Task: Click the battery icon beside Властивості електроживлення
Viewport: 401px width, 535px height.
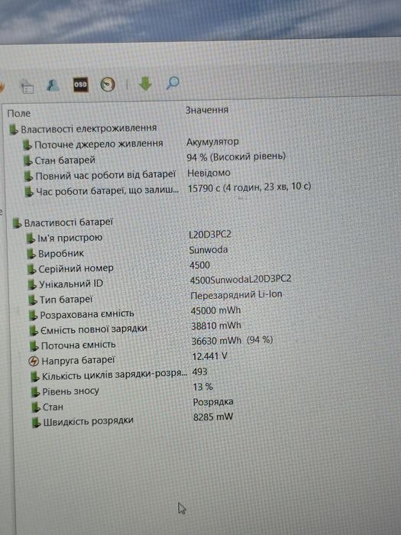Action: [x=14, y=130]
